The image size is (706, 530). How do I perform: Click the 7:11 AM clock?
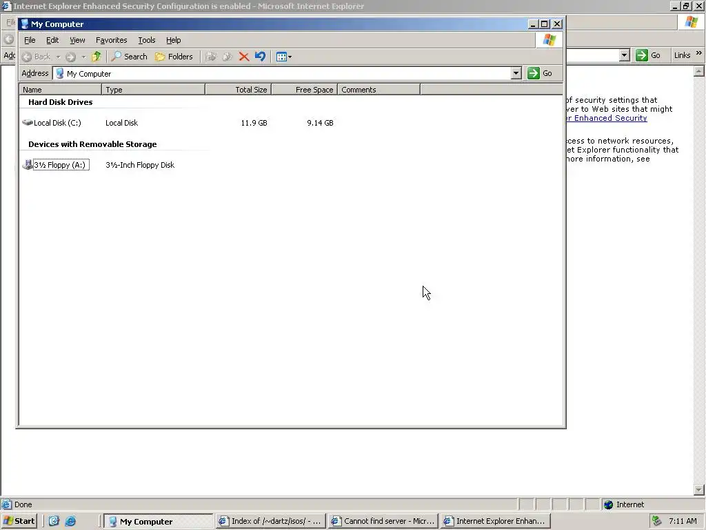(683, 521)
